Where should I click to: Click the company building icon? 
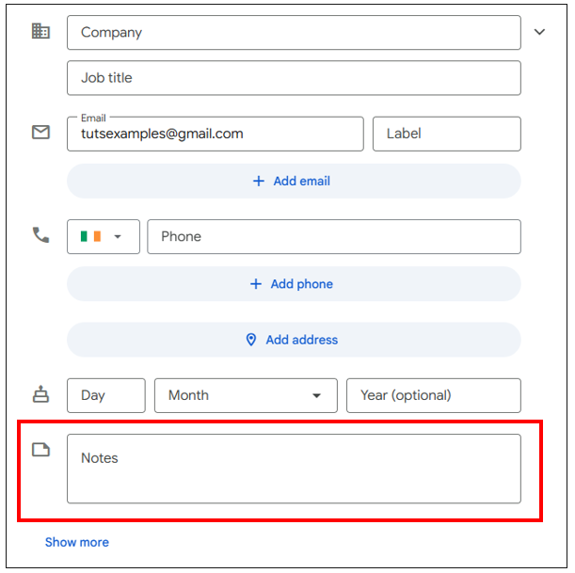coord(40,31)
